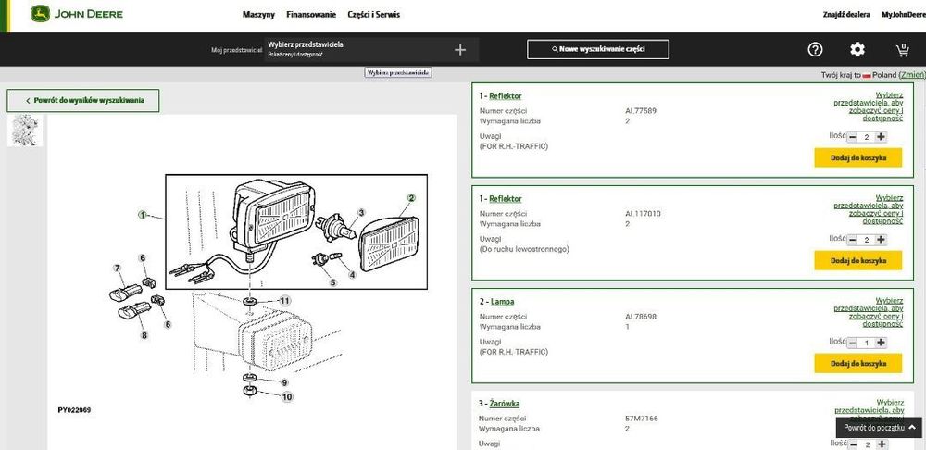Select the diagram thumbnail image
The width and height of the screenshot is (926, 450).
[x=25, y=130]
